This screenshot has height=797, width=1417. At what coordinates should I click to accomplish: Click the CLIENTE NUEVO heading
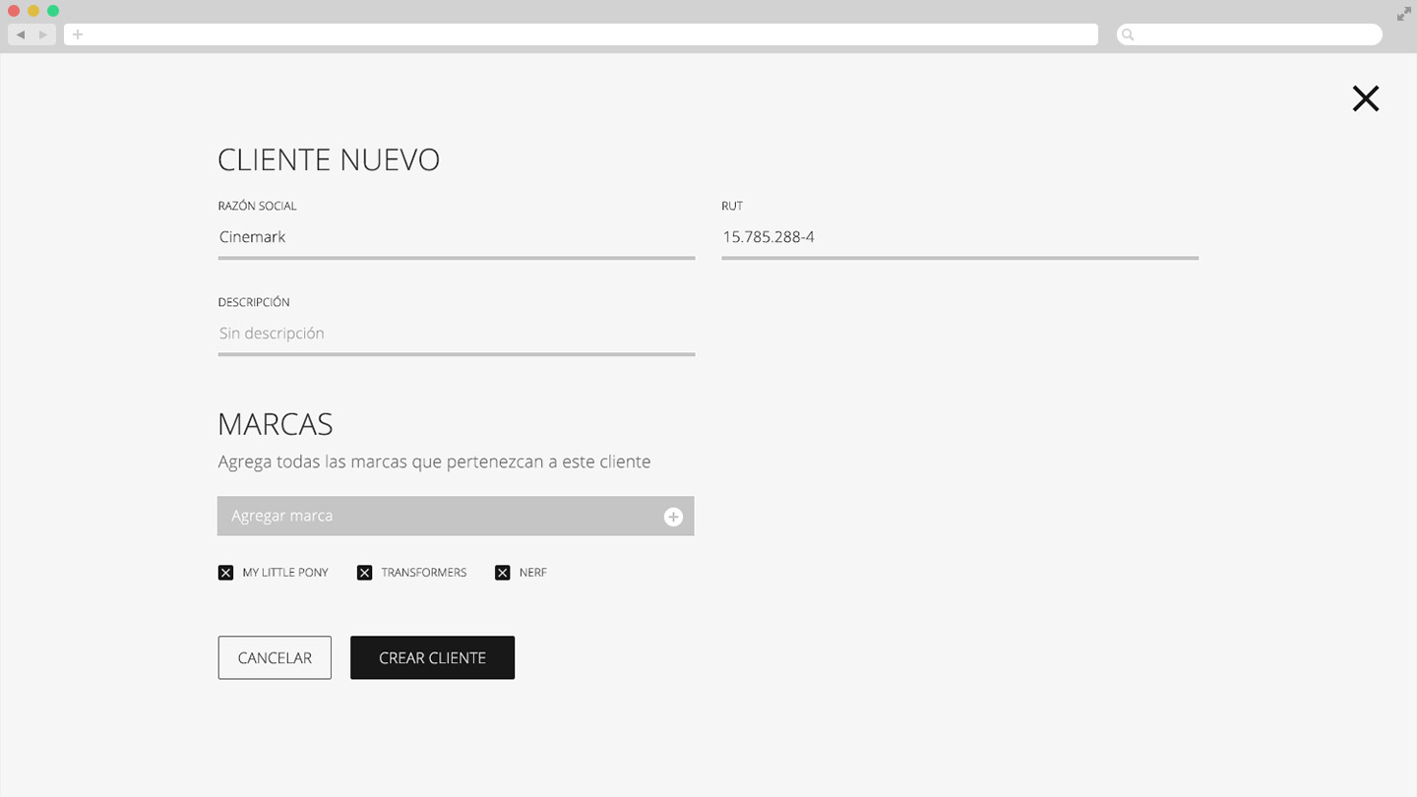[x=329, y=159]
